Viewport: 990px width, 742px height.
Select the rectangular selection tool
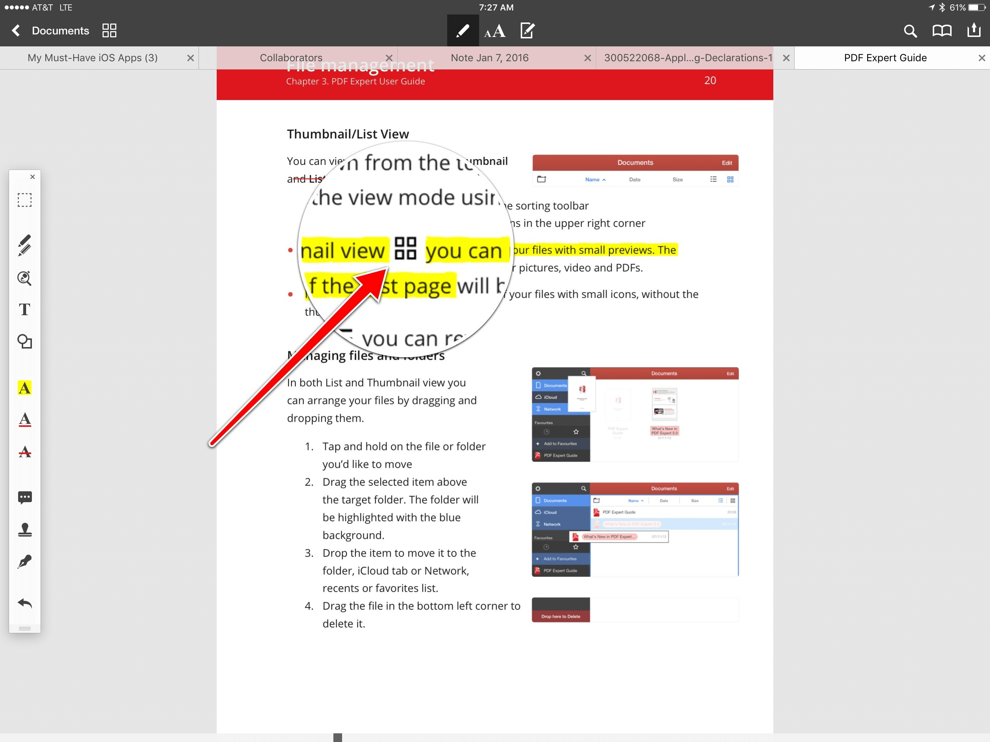click(x=25, y=200)
